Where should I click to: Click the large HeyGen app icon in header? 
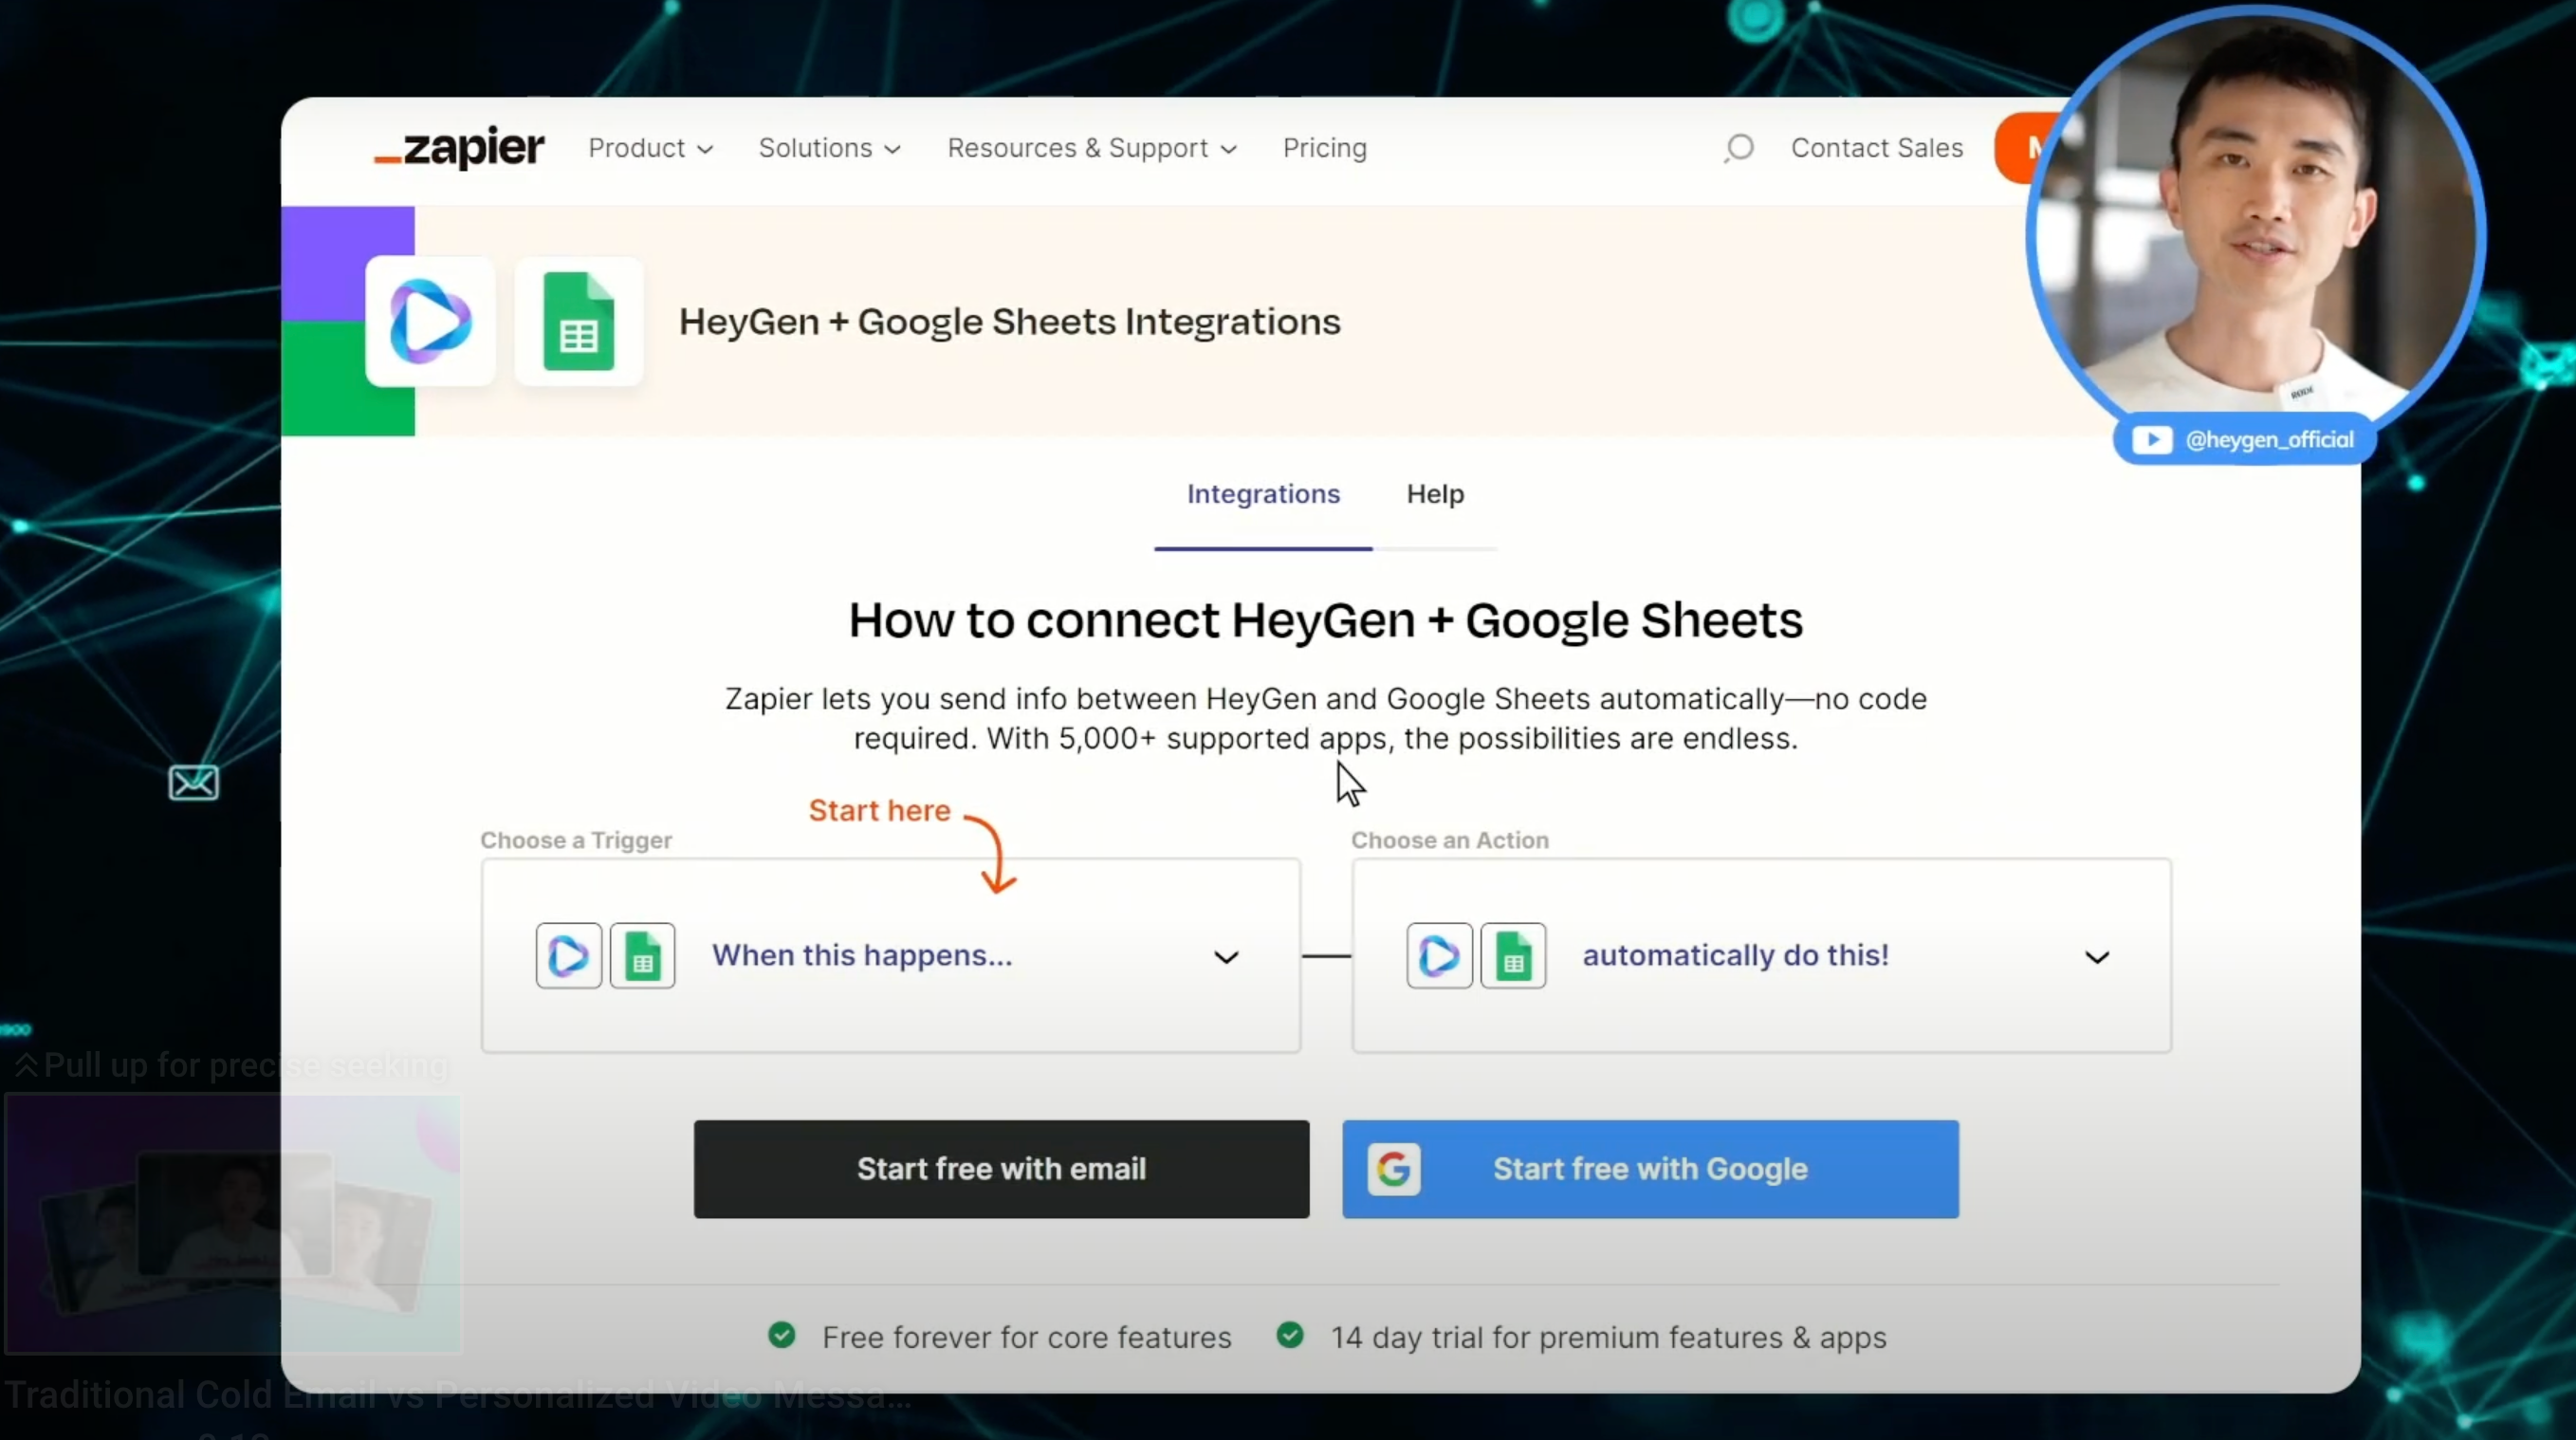point(430,322)
